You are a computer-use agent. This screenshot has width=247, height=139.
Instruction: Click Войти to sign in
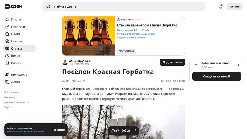coord(234,7)
